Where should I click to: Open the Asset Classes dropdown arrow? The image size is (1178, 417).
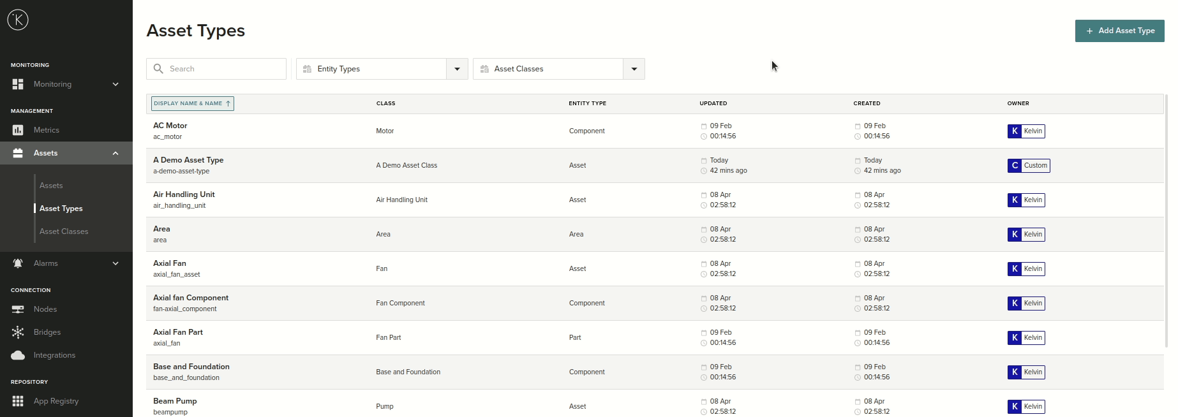point(634,69)
